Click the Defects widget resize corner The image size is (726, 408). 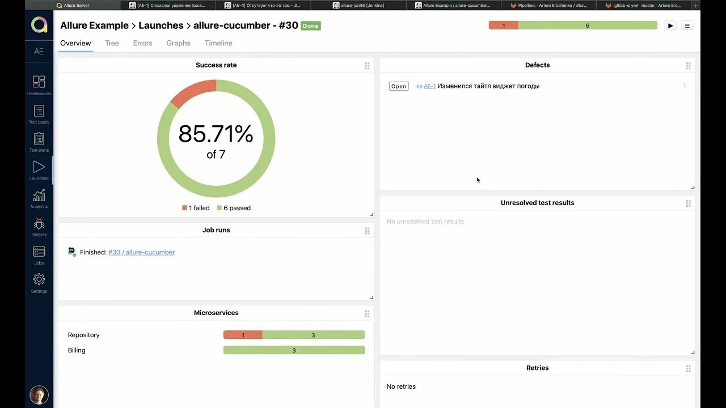pos(693,187)
